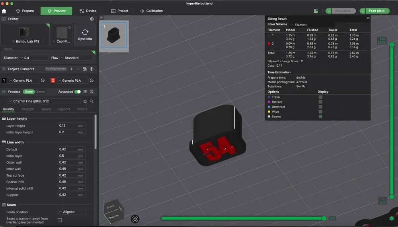Open Cool Plate type dropdown
This screenshot has width=398, height=227.
point(62,41)
